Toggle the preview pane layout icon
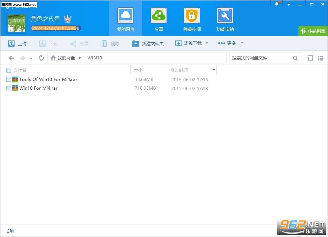Viewport: 328px width, 237px height. 310,58
